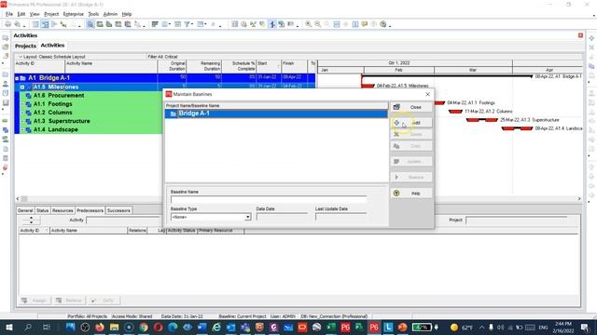Screen dimensions: 597x335
Task: Open Print Preview from toolbar
Action: click(x=18, y=24)
